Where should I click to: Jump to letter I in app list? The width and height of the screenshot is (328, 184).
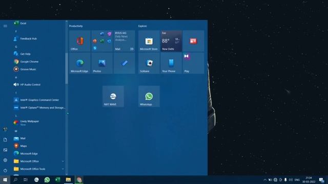(x=16, y=93)
